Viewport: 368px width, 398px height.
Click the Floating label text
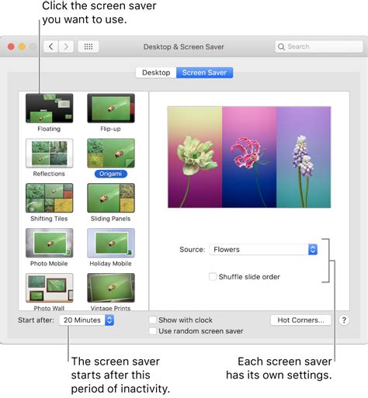pos(49,129)
